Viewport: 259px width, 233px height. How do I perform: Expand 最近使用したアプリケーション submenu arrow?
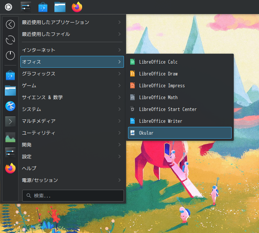pos(120,22)
